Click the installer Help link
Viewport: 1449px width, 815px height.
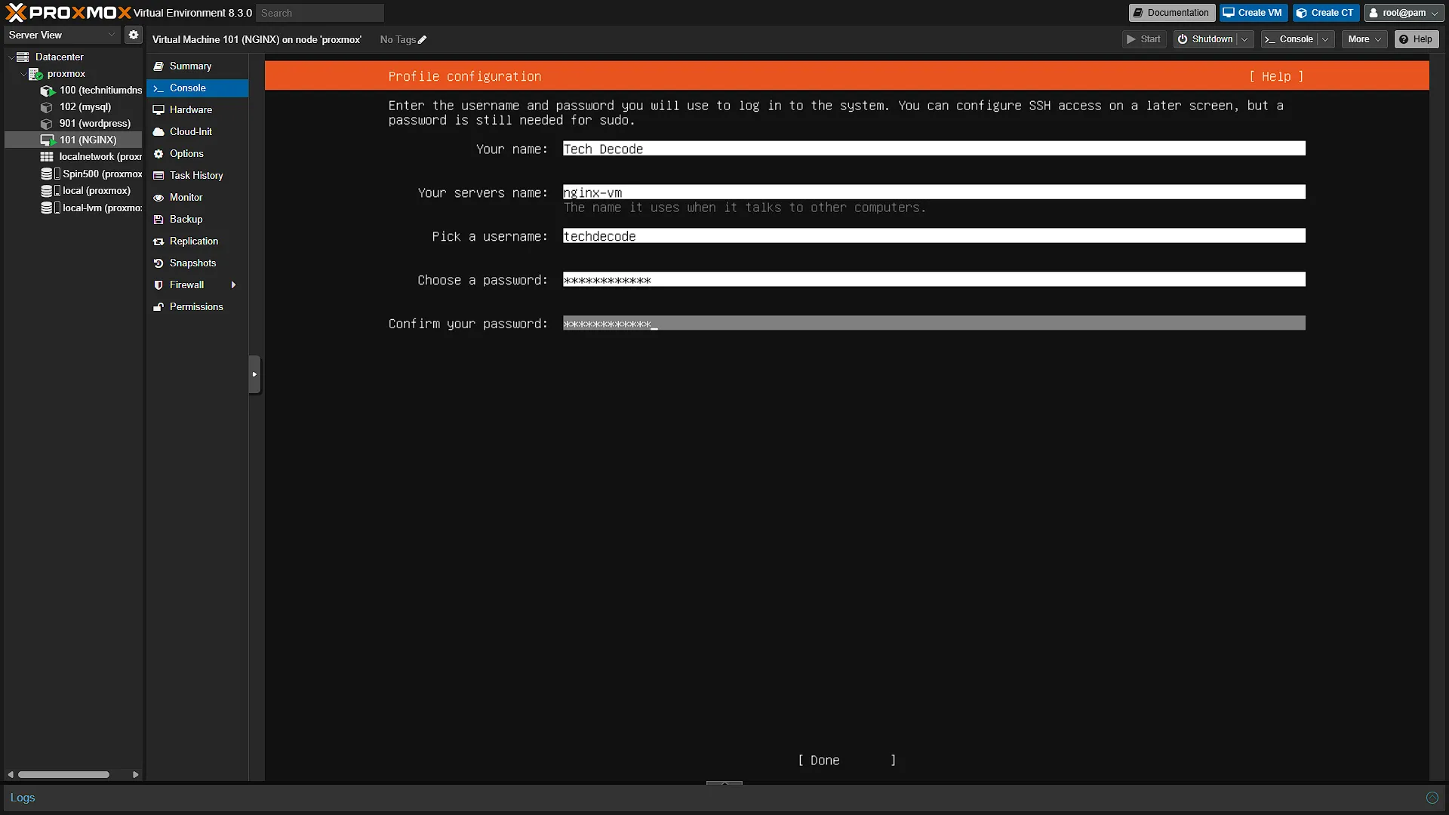(x=1276, y=76)
